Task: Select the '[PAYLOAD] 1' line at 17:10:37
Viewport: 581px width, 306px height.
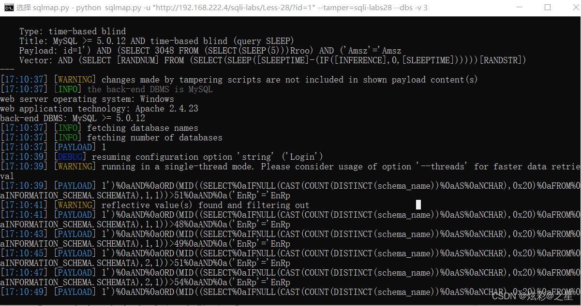Action: click(x=53, y=147)
